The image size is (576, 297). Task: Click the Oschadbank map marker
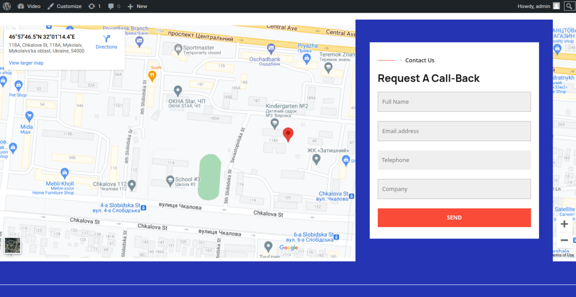[x=271, y=49]
